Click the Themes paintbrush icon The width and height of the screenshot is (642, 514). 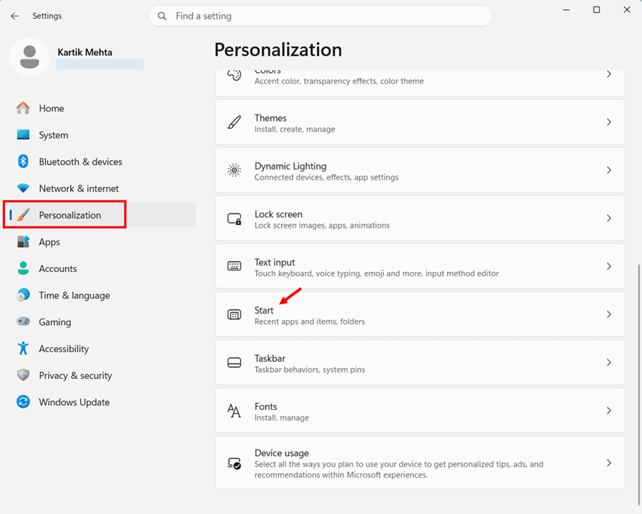(234, 123)
